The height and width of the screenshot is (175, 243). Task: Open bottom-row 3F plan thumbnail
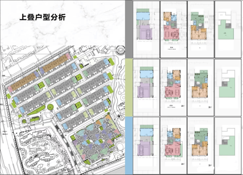[x=201, y=146]
